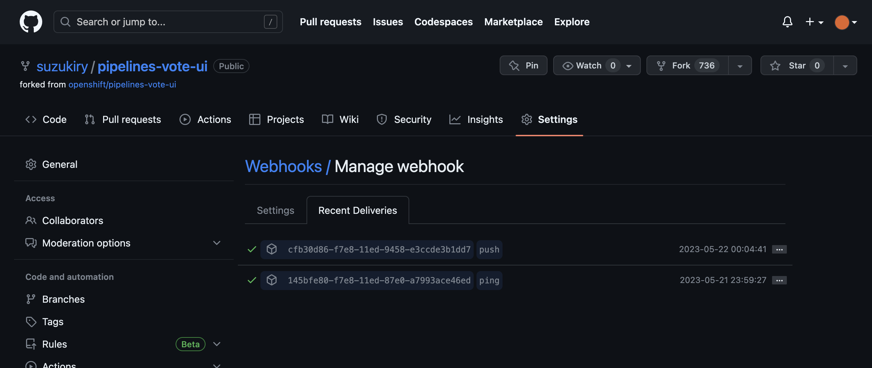Click the 2023-05-22 00:04:41 timestamp
The height and width of the screenshot is (368, 872).
[722, 249]
